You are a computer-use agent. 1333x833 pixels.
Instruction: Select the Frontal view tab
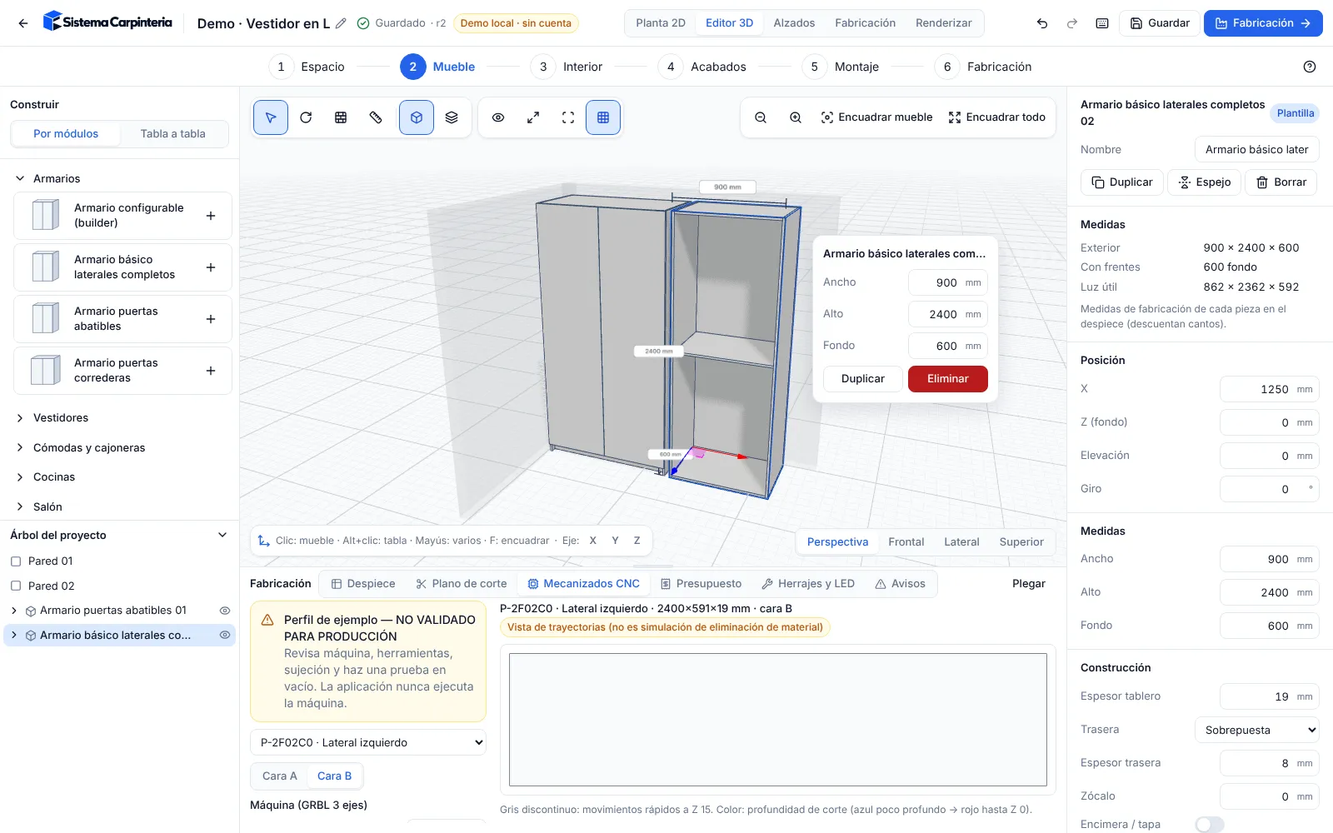pos(906,542)
